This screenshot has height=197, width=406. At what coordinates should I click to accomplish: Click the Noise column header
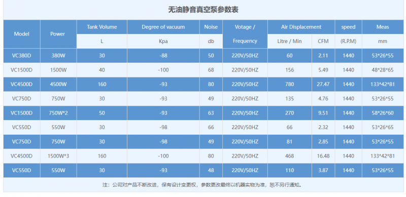tap(211, 27)
